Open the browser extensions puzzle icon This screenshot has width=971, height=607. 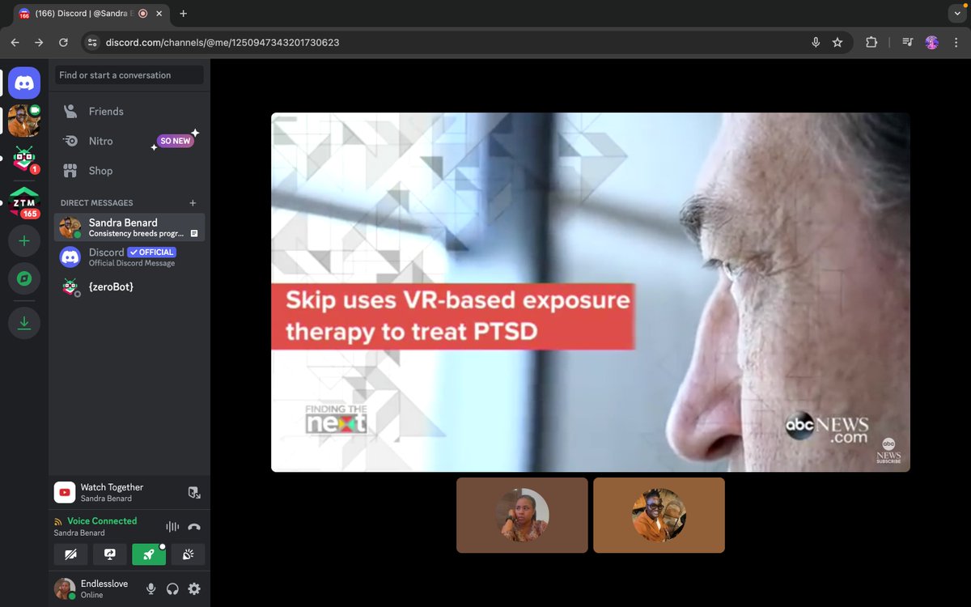pos(871,42)
